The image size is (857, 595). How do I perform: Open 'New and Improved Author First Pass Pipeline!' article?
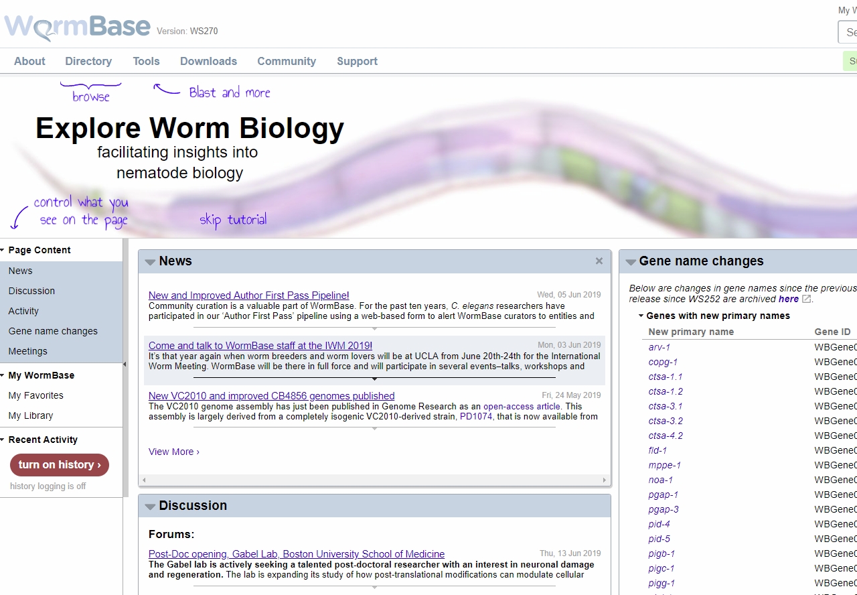point(249,295)
